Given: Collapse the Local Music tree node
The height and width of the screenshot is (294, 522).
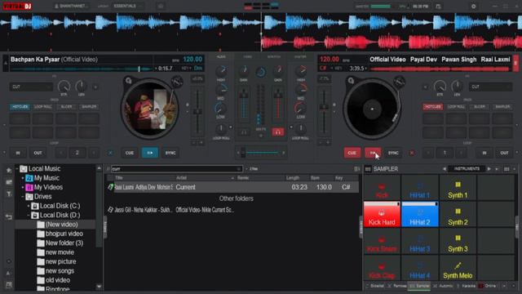Looking at the screenshot, I should point(17,169).
